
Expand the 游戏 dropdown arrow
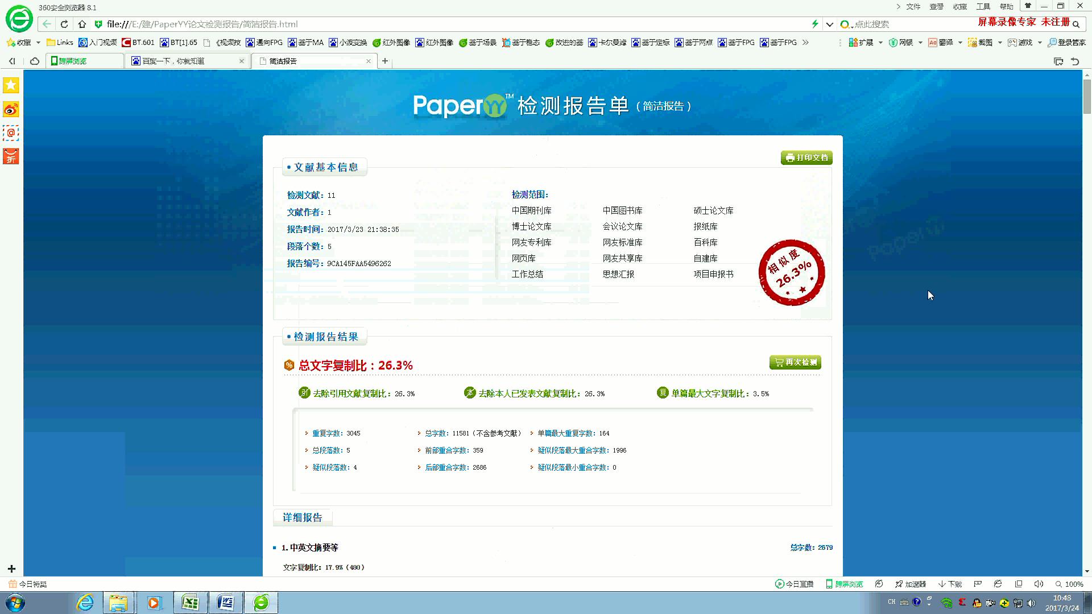(1040, 43)
